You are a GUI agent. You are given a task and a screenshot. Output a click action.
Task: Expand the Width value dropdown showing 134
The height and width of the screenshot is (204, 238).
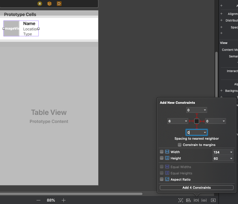click(x=231, y=152)
